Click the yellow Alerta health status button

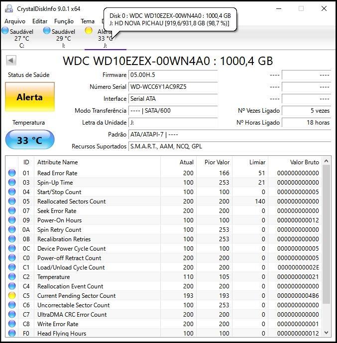(30, 97)
